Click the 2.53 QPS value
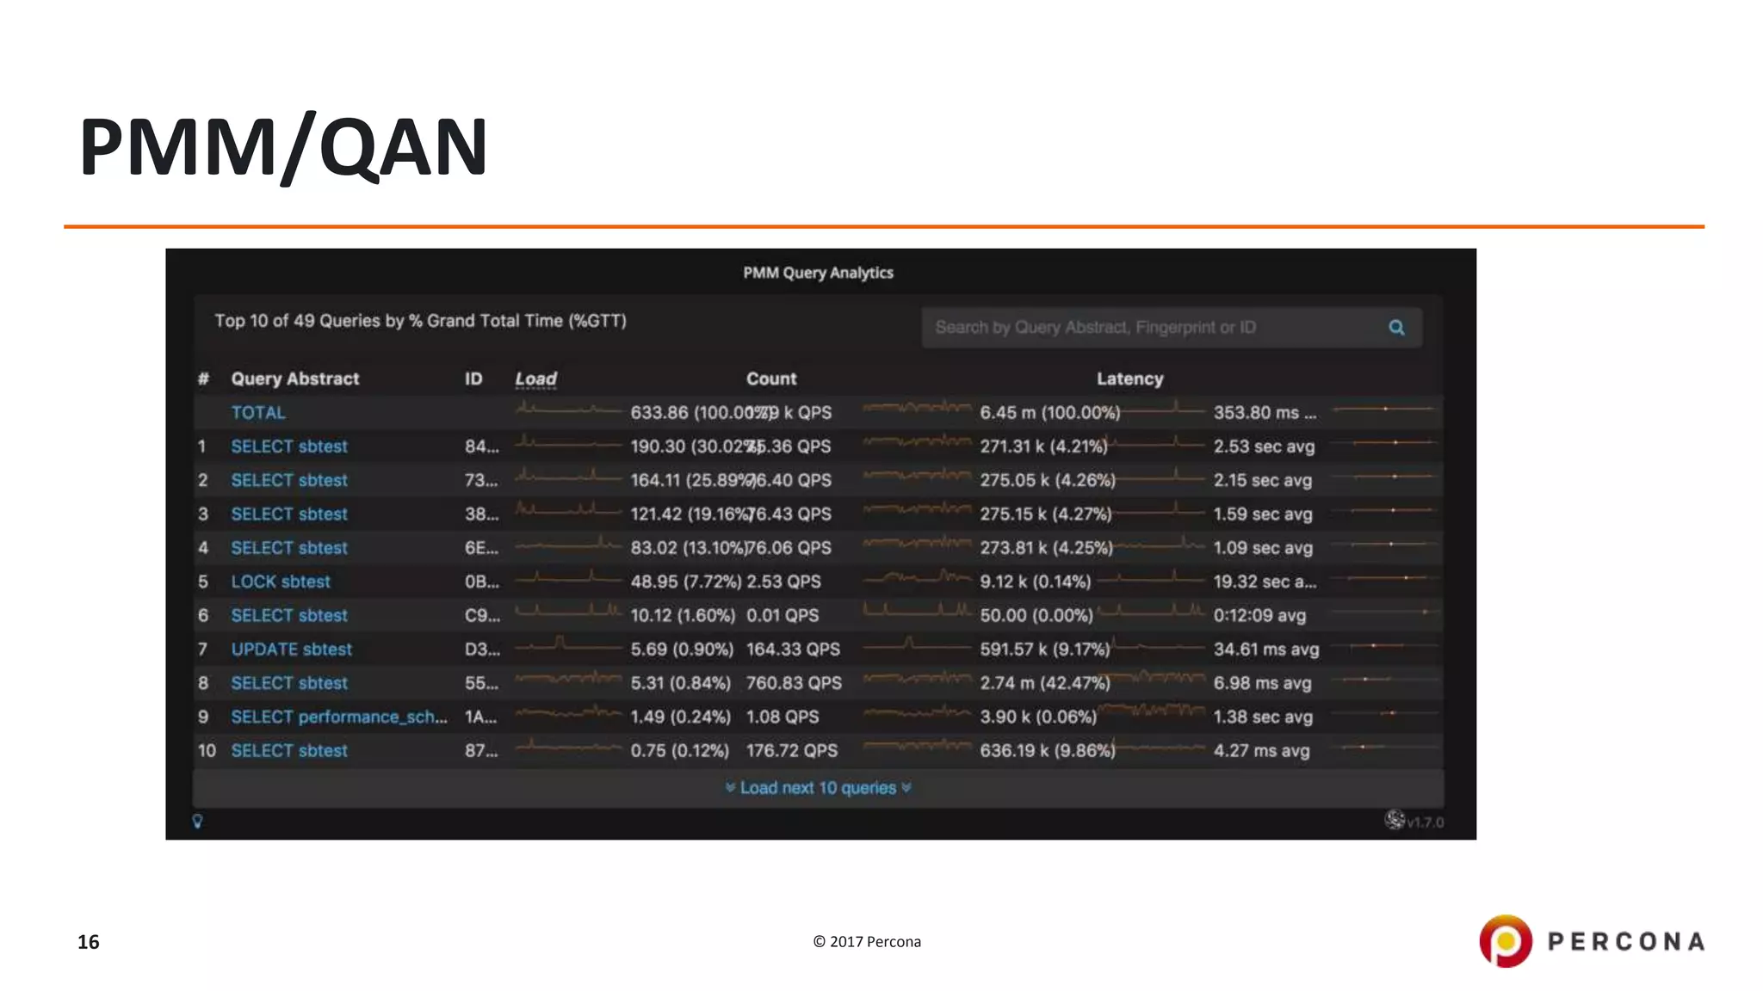Image resolution: width=1763 pixels, height=991 pixels. [783, 582]
